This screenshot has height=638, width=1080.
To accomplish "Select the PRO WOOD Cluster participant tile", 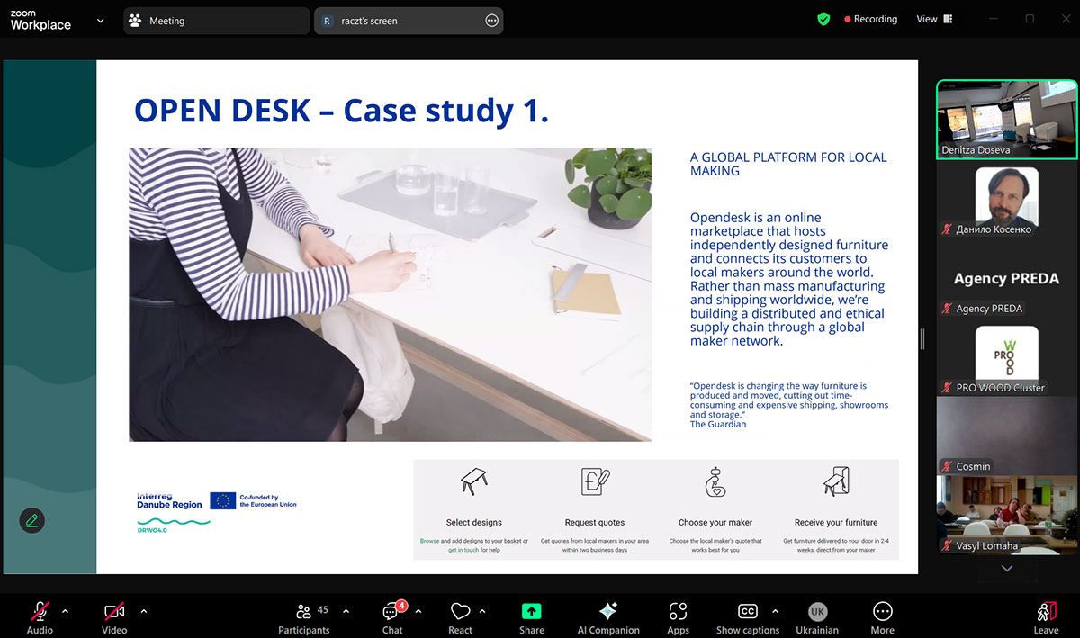I will click(1007, 357).
